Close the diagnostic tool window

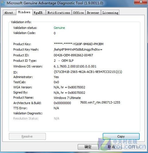(141, 2)
